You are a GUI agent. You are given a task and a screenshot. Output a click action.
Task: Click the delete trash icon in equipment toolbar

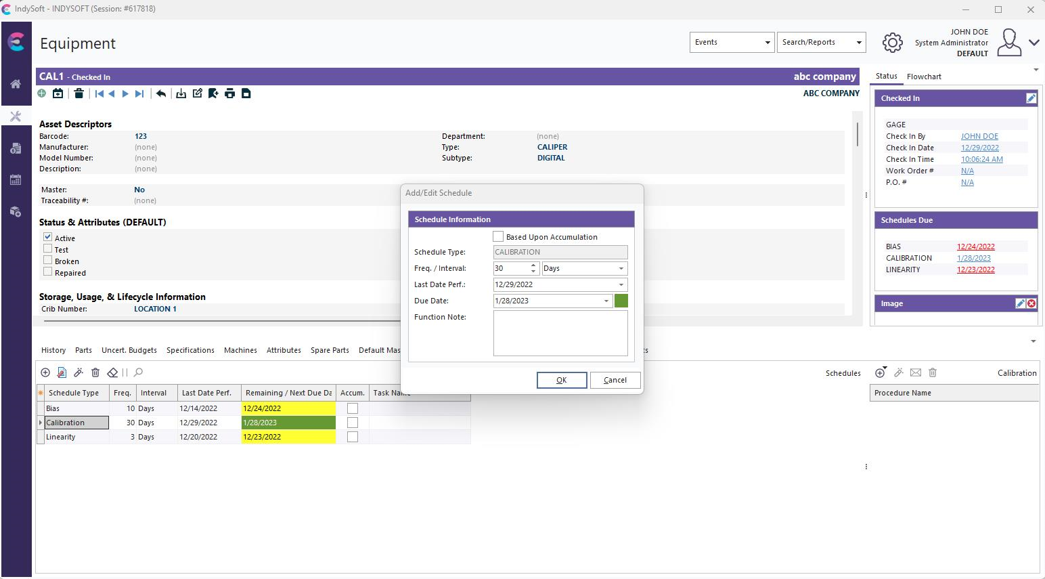(x=79, y=93)
